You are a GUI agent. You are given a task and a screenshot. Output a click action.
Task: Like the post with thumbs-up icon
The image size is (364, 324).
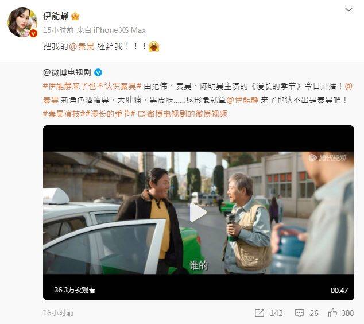point(332,313)
